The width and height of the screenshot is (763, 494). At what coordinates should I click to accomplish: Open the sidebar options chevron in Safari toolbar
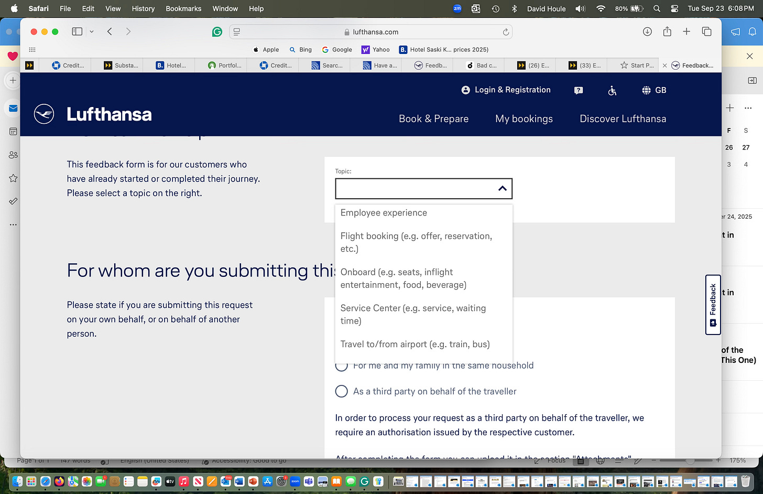[92, 31]
